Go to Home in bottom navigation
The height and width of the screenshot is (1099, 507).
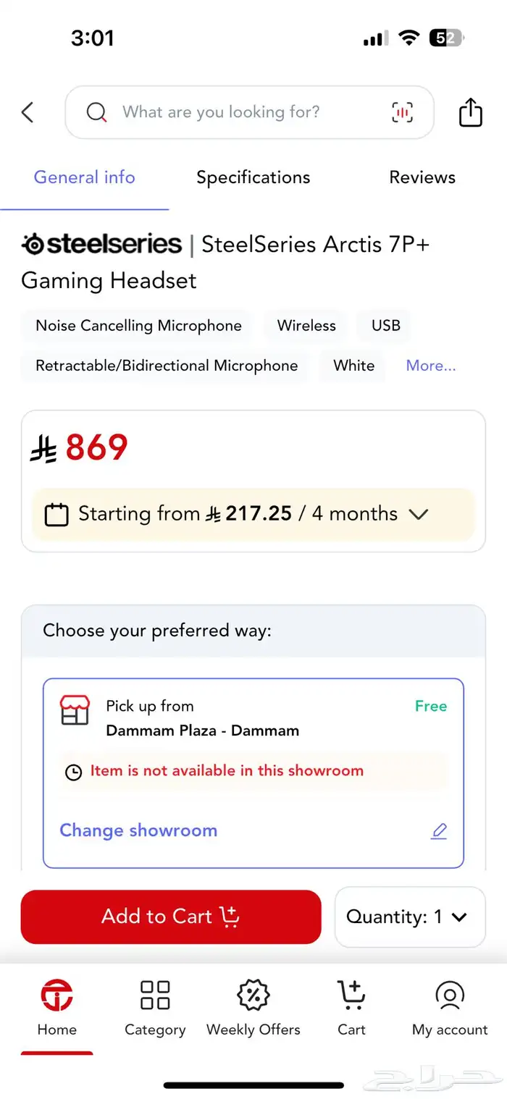coord(57,1008)
